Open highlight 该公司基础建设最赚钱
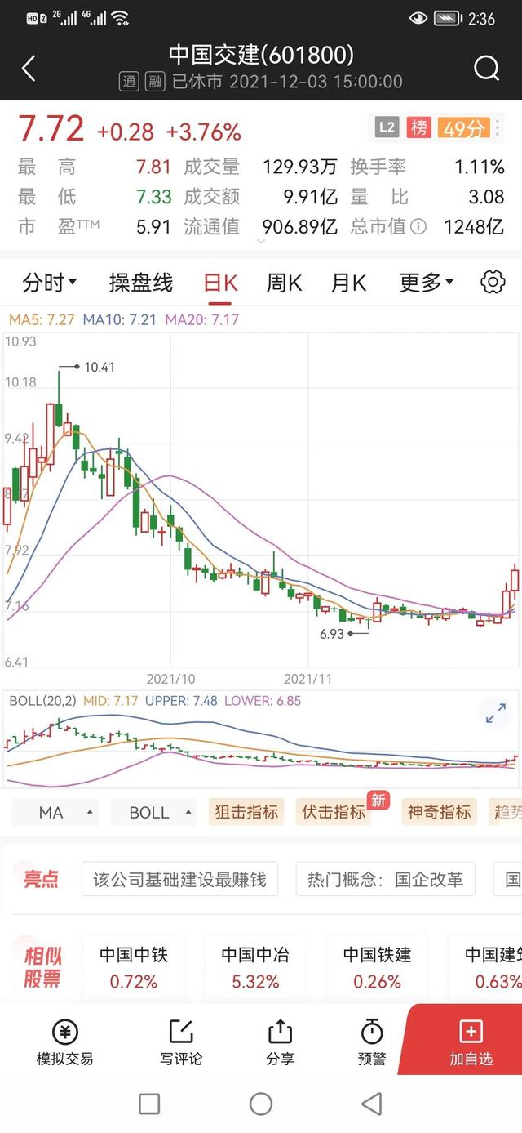Viewport: 522px width, 1133px height. [179, 880]
